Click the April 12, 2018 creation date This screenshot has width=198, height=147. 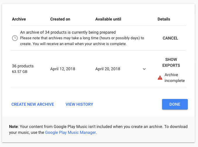coord(62,69)
